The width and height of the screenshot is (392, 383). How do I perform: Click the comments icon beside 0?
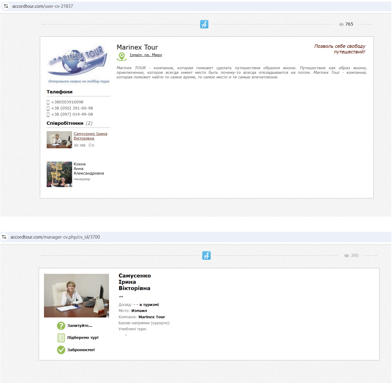point(90,145)
